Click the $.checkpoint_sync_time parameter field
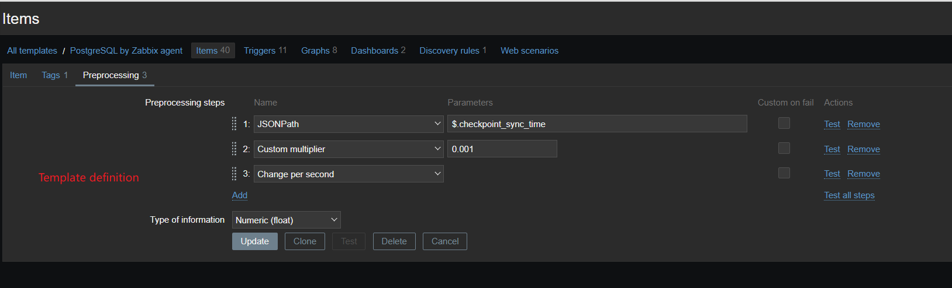This screenshot has width=952, height=288. 596,124
